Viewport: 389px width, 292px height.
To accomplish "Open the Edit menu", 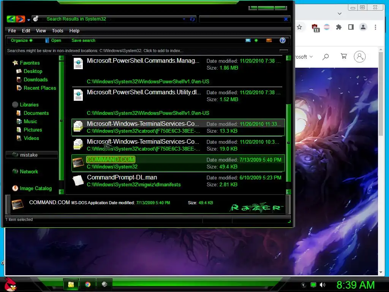I will [26, 30].
